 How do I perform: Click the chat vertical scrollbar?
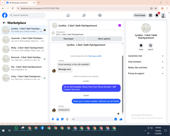(x=122, y=84)
